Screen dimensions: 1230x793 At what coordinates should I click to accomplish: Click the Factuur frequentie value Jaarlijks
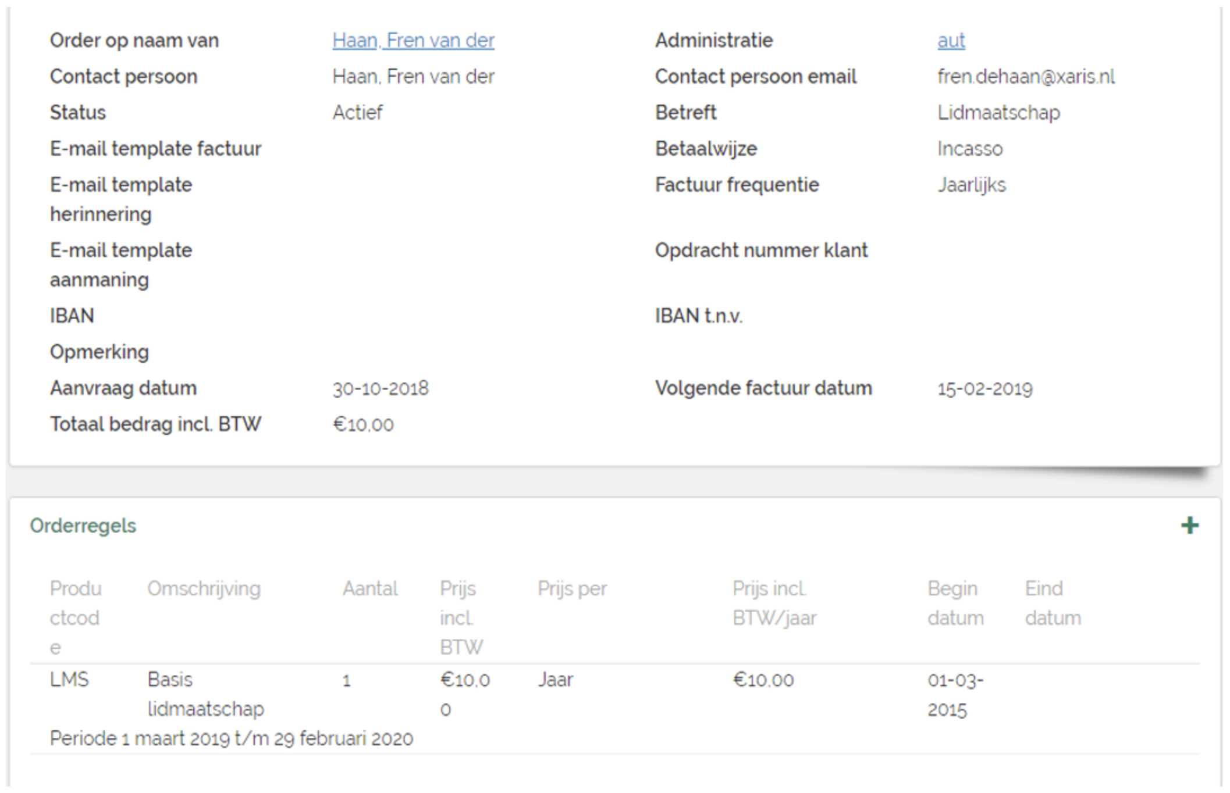[971, 185]
